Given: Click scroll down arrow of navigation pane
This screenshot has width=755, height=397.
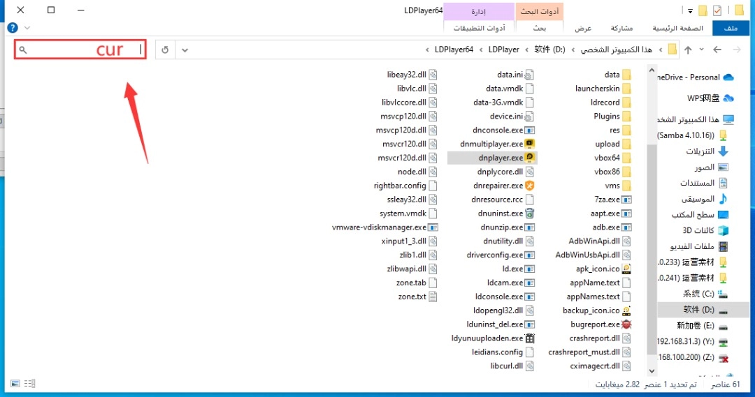Looking at the screenshot, I should pos(652,370).
